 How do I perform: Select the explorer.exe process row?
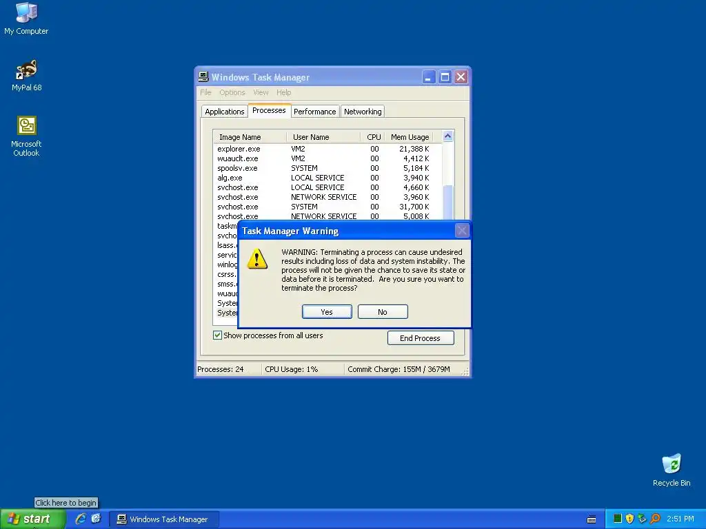(323, 149)
